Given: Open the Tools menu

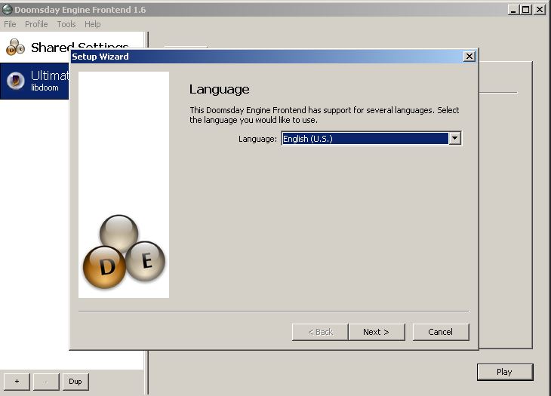Looking at the screenshot, I should [66, 24].
